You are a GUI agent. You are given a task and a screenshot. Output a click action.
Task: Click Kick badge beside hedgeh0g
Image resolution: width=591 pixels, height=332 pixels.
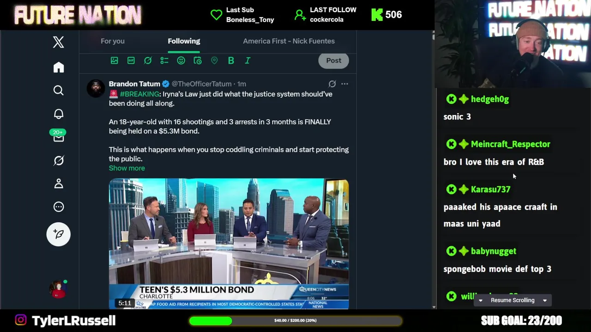[451, 99]
